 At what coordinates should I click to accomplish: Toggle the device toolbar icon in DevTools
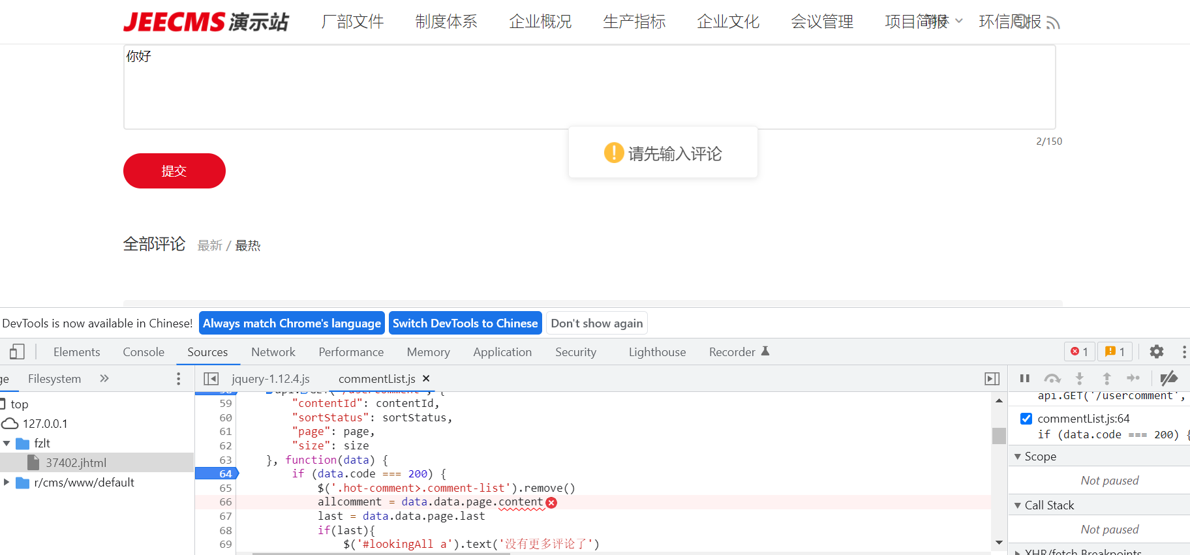tap(17, 352)
